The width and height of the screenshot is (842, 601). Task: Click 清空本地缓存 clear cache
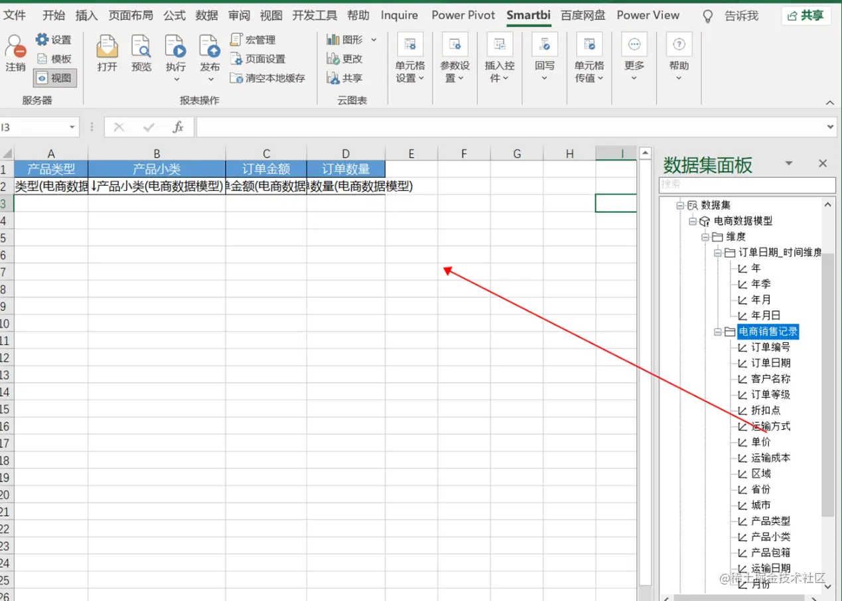(267, 78)
